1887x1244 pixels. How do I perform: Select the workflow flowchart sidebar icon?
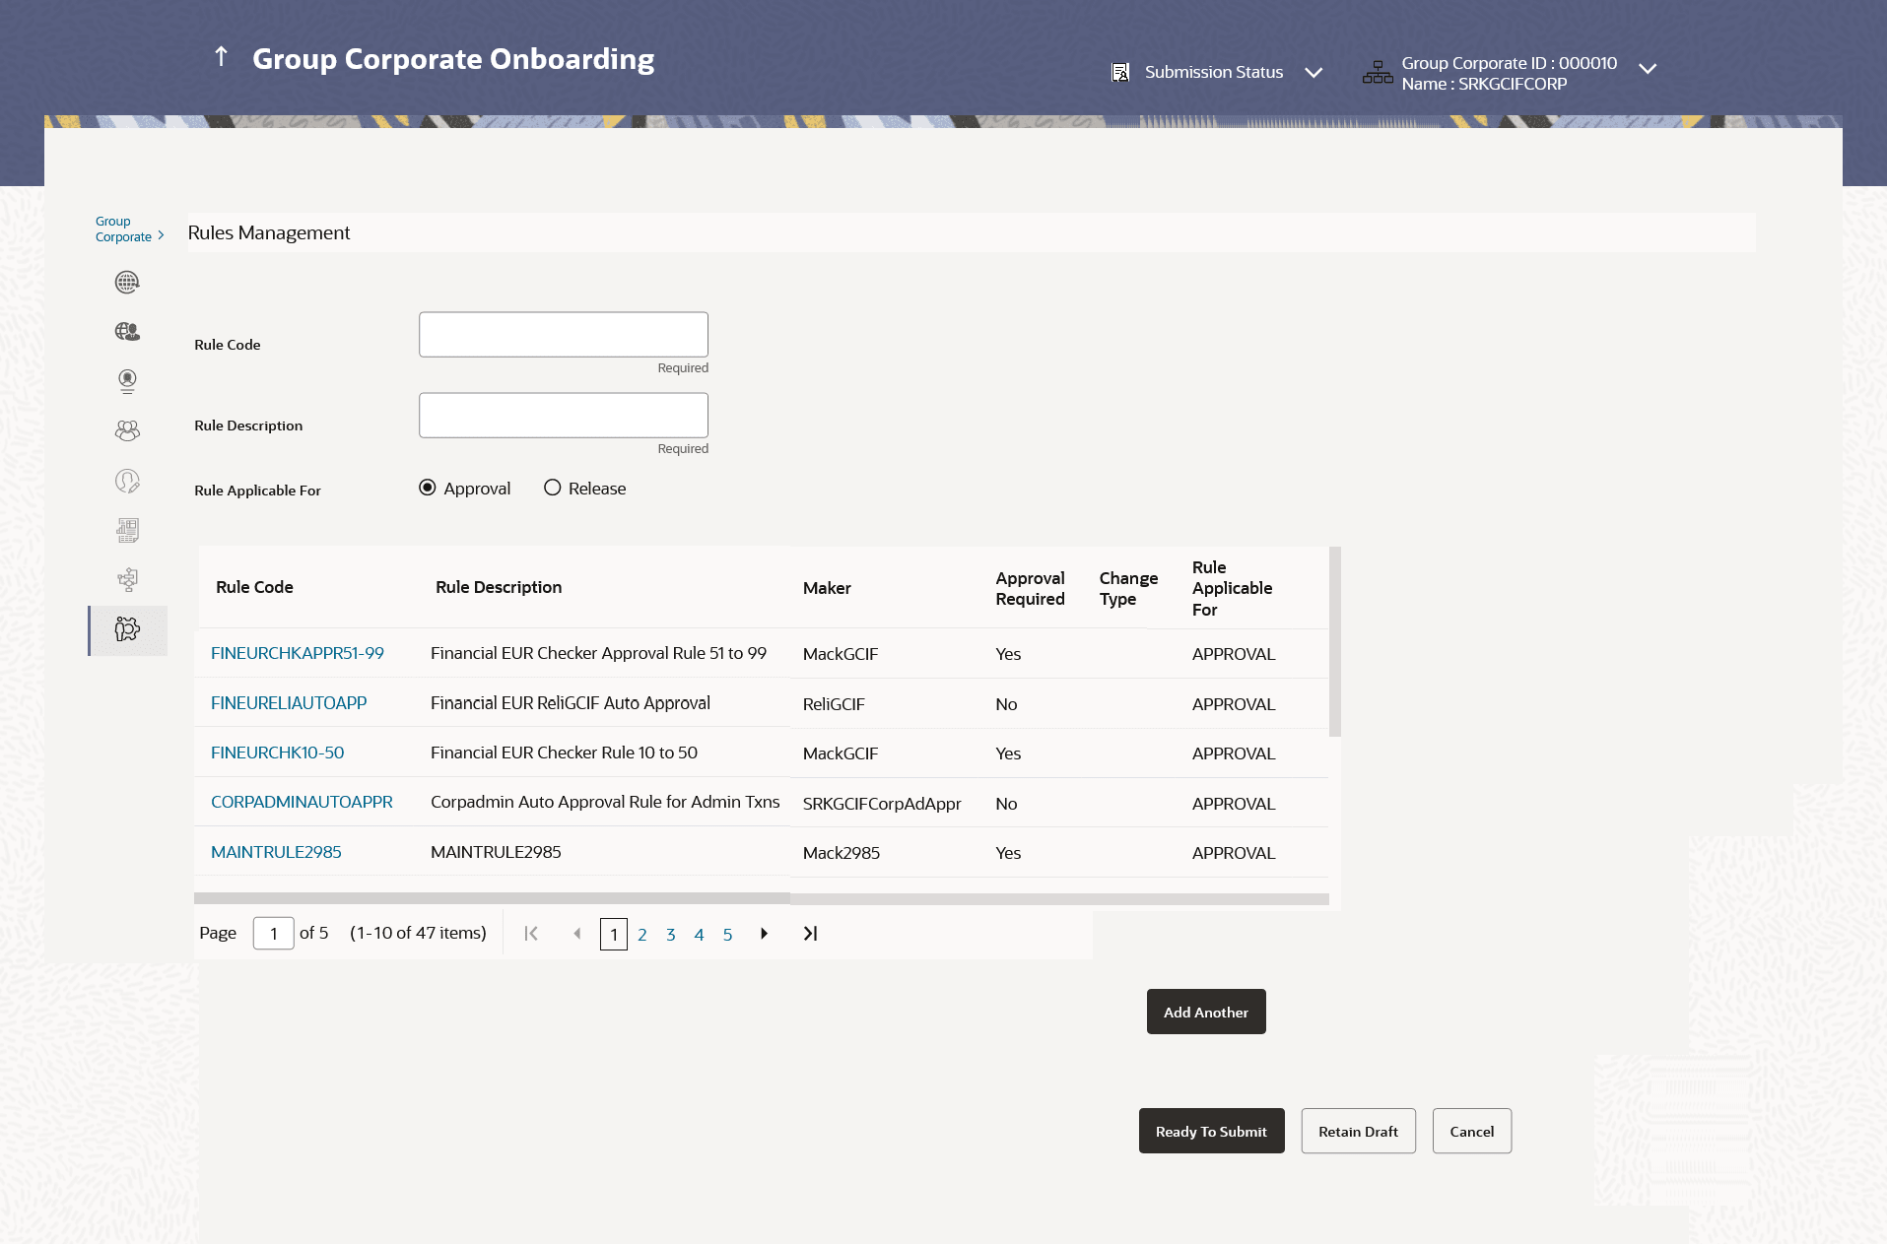(x=127, y=579)
